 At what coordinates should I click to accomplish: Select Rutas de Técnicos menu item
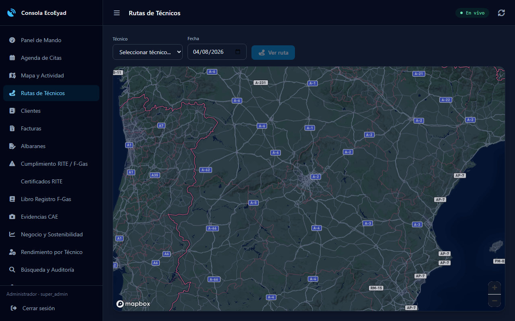pyautogui.click(x=51, y=93)
